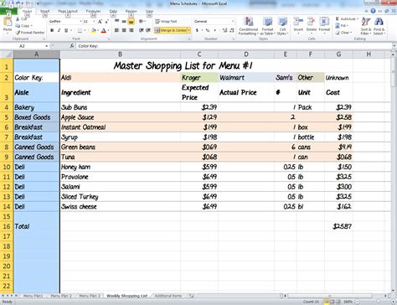Toggle Align Text Right
Image resolution: width=397 pixels, height=305 pixels.
(x=131, y=30)
